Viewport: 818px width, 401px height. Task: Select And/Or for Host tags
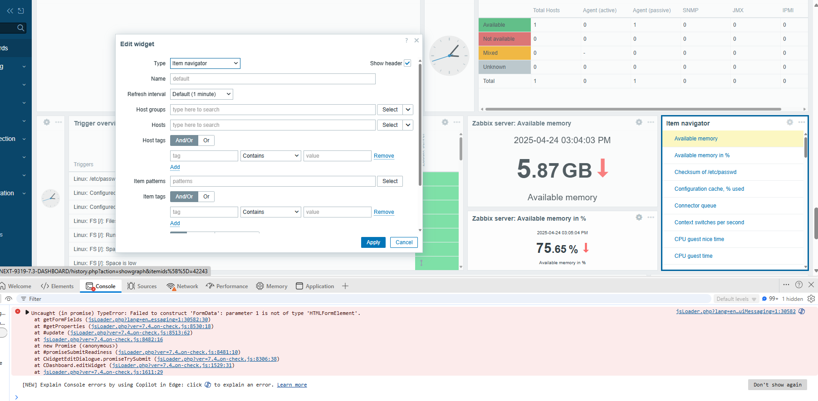(184, 140)
